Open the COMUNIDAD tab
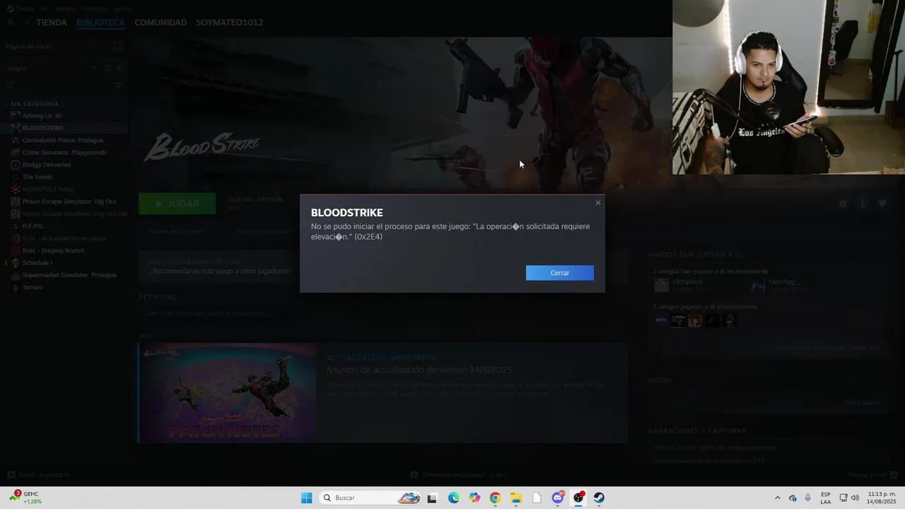The image size is (905, 509). tap(160, 23)
